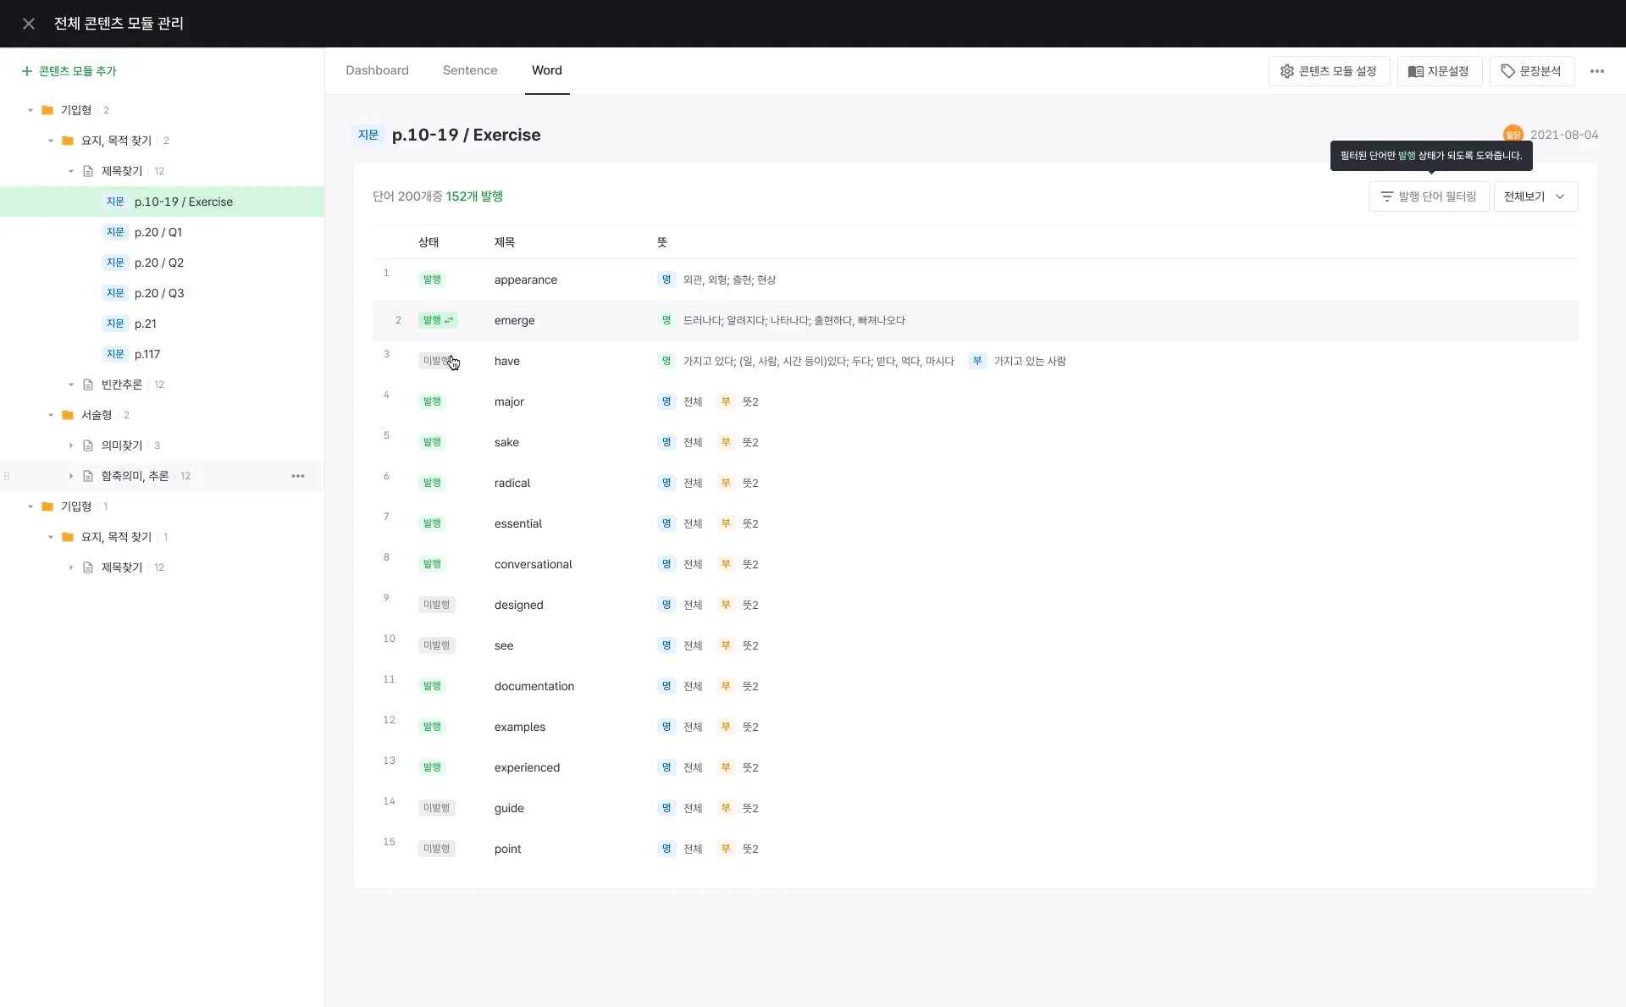Open the top-right more options ellipsis

pos(1596,71)
